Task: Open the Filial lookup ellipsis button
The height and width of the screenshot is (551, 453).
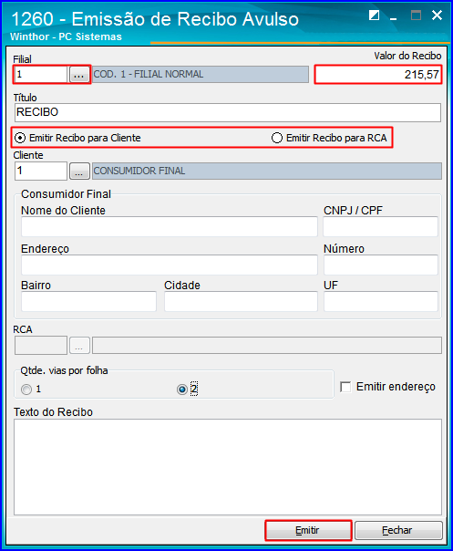Action: pos(79,75)
